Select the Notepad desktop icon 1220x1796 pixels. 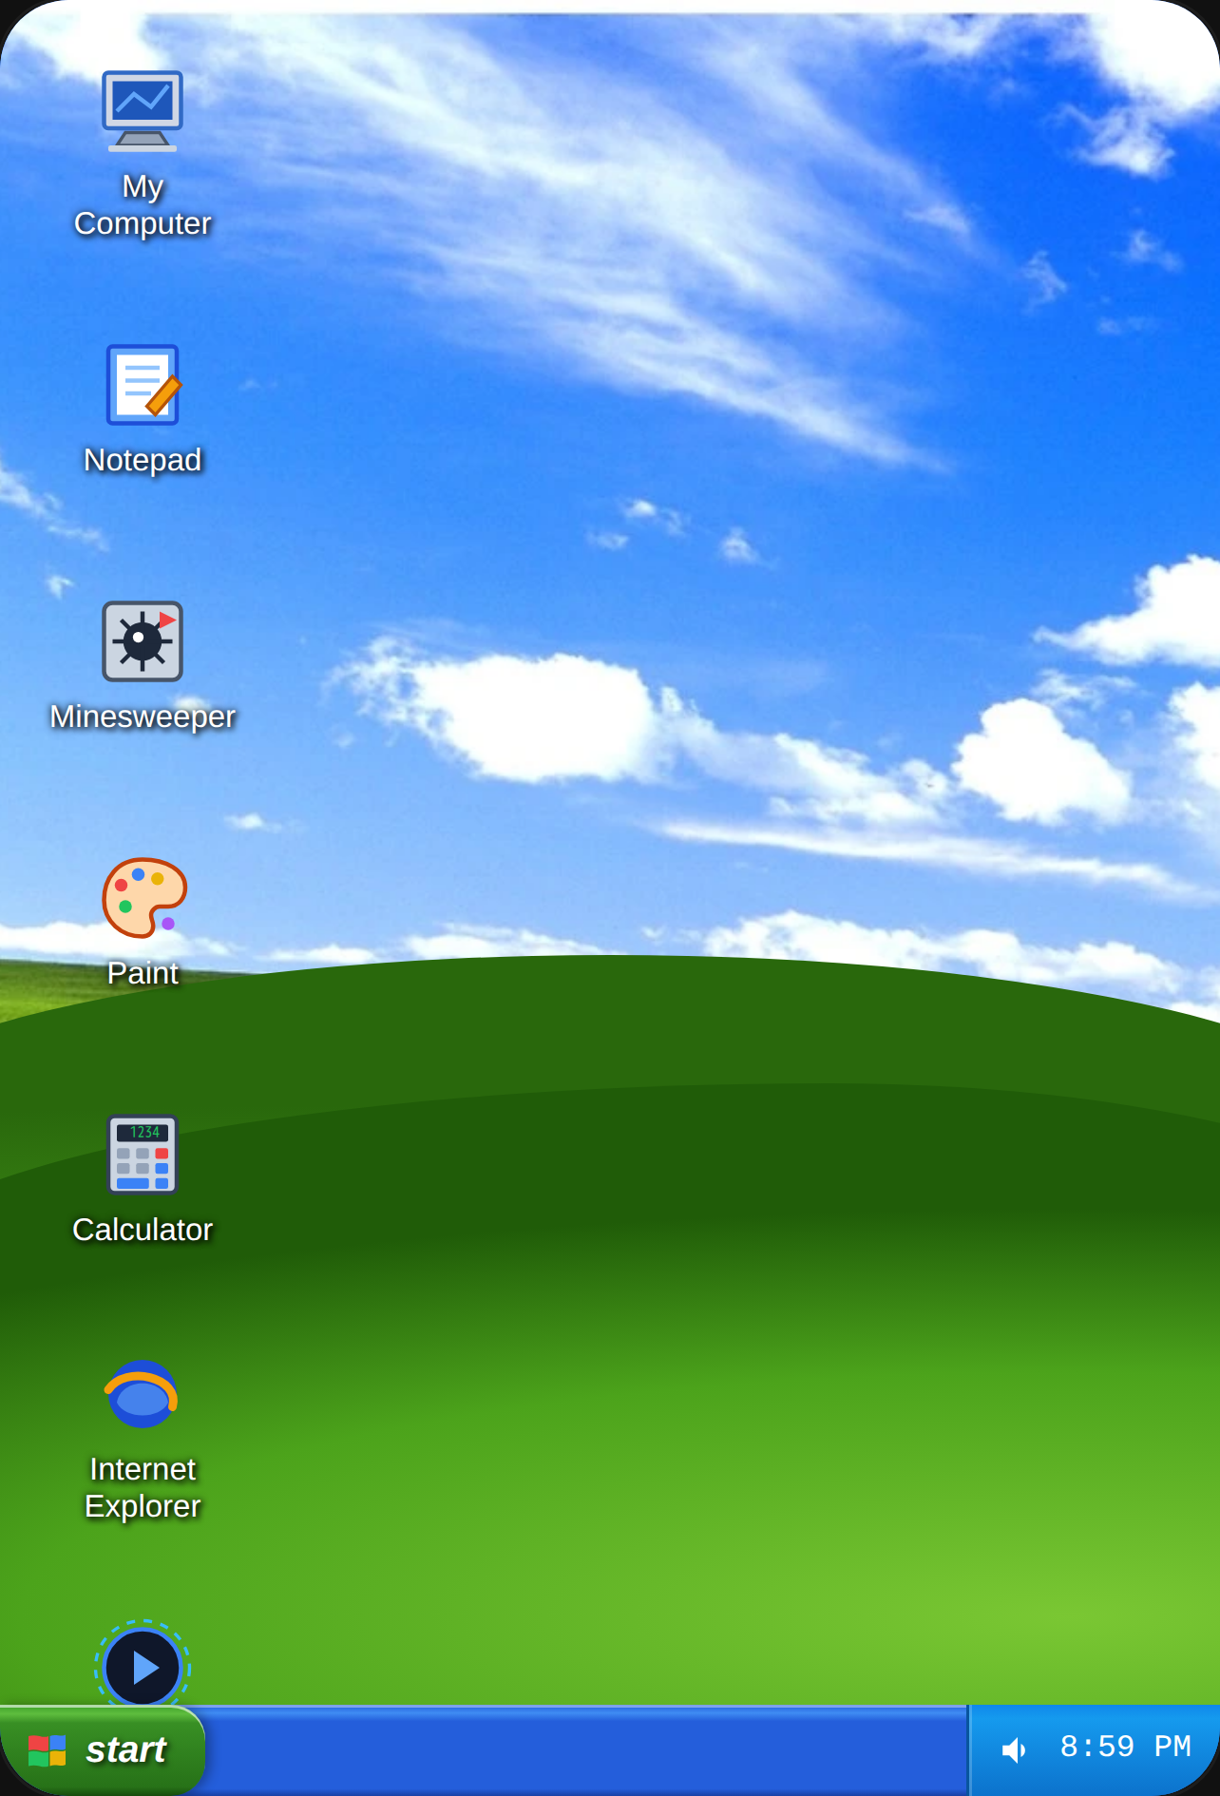pyautogui.click(x=143, y=384)
